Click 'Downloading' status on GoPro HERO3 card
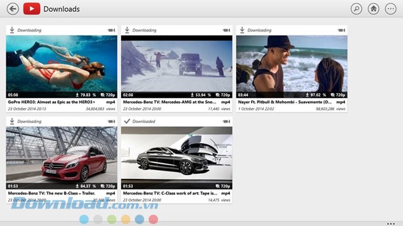Screen dimensions: 403x226 pos(30,30)
